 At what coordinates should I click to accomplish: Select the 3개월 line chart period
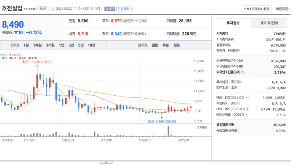50,45
